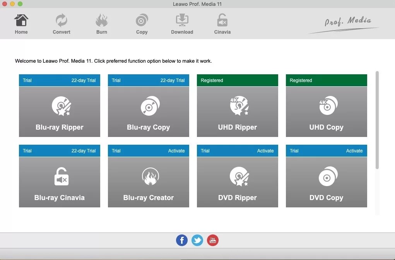The width and height of the screenshot is (395, 260).
Task: Click the Twitter bird icon
Action: tap(197, 240)
